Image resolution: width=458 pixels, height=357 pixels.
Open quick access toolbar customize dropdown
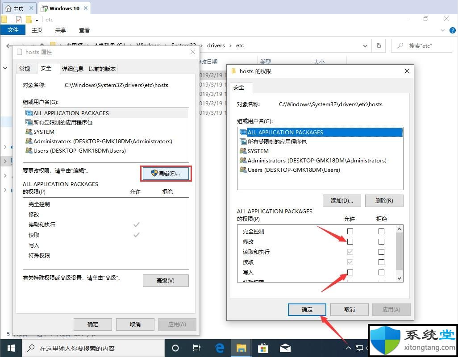point(37,20)
